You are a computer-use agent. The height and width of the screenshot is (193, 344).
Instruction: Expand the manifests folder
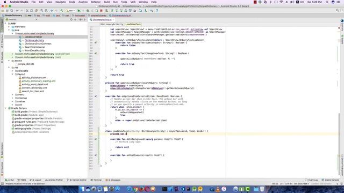click(x=9, y=27)
